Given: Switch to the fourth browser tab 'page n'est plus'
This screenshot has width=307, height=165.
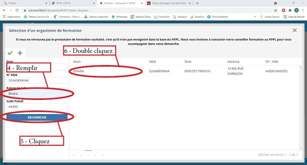Looking at the screenshot, I should click(x=168, y=3).
